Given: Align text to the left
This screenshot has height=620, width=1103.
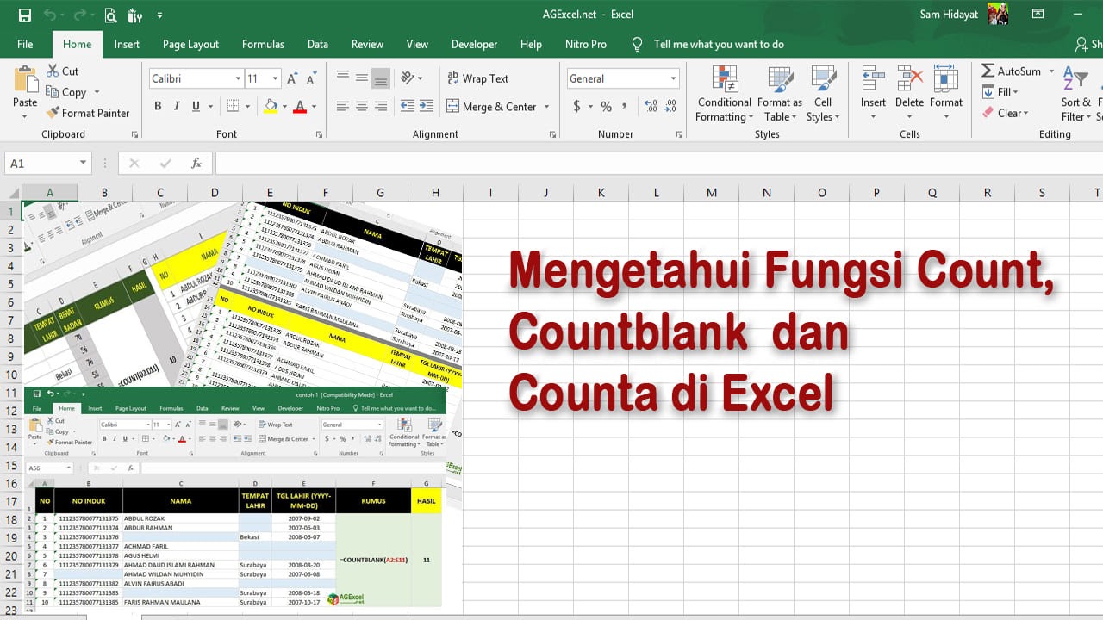Looking at the screenshot, I should point(343,106).
